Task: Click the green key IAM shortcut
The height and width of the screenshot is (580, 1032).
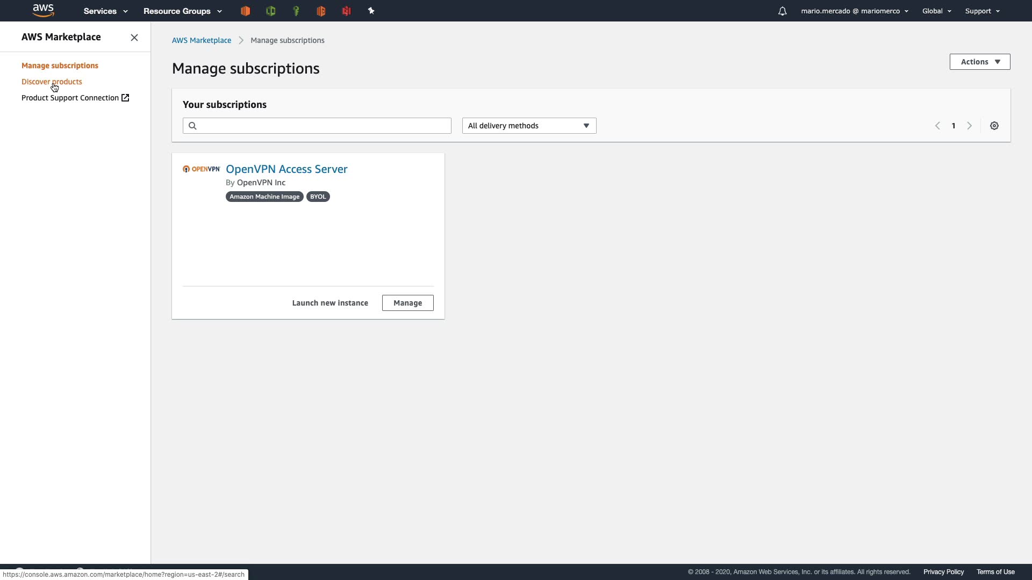Action: click(296, 11)
